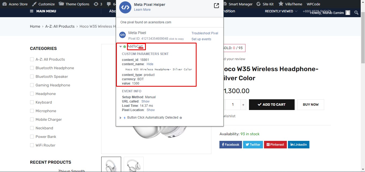Open the hamburger Main Menu icon

[32, 11]
